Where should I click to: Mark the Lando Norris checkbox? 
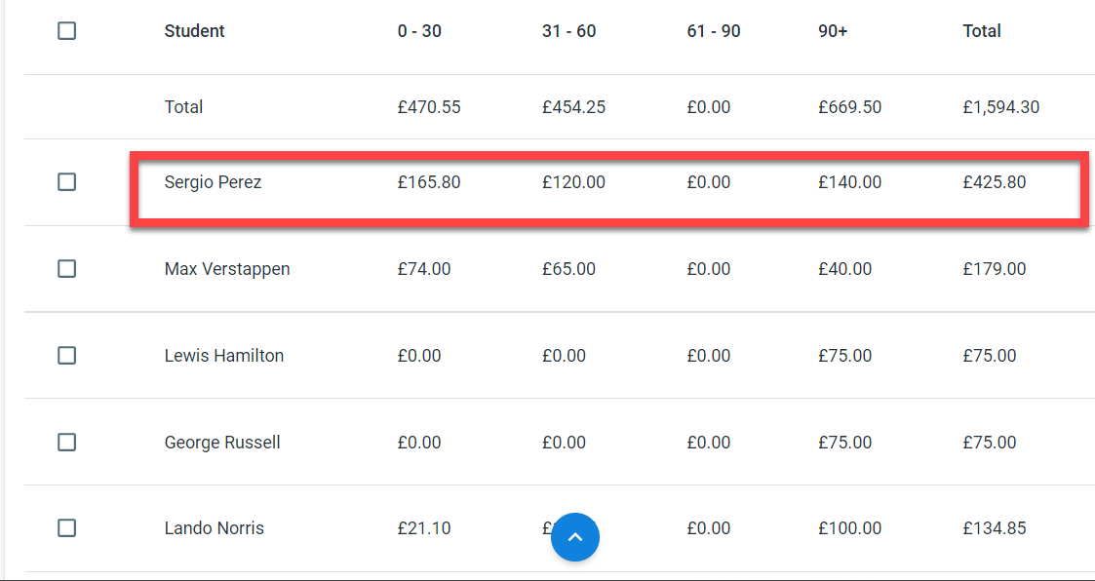66,528
